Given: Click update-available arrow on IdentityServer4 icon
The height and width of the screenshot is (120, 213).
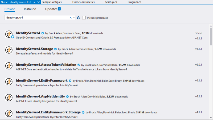Looking at the screenshot, I should (13, 37).
